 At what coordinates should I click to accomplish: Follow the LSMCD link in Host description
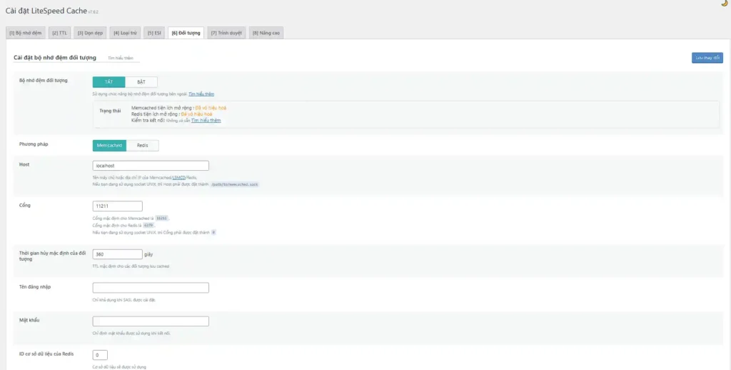click(178, 178)
